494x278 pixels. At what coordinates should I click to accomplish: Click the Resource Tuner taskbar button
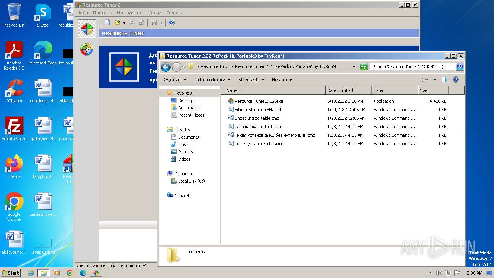coord(96,273)
